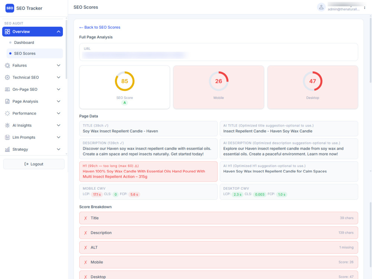Click the desktop FCP 1.0 s badge

(282, 195)
